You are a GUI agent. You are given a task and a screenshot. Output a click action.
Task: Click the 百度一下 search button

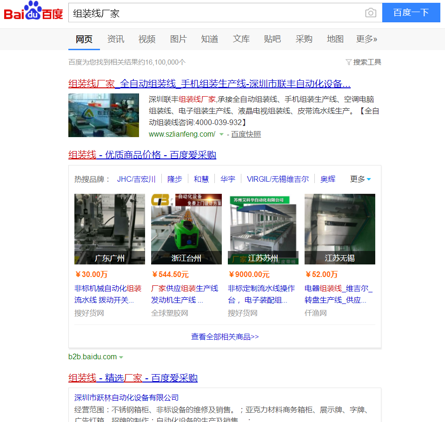point(411,13)
